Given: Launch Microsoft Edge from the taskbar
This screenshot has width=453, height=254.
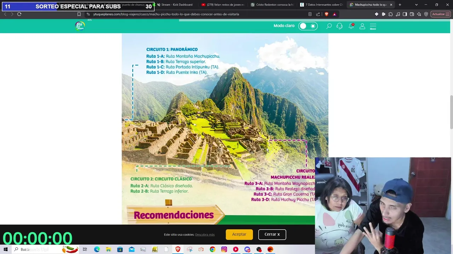Looking at the screenshot, I should [97, 249].
